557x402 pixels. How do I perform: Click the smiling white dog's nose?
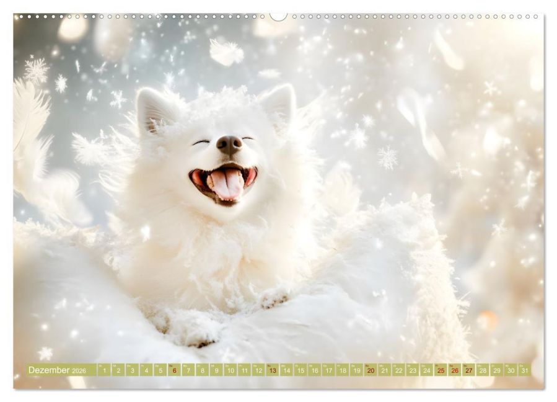[229, 145]
